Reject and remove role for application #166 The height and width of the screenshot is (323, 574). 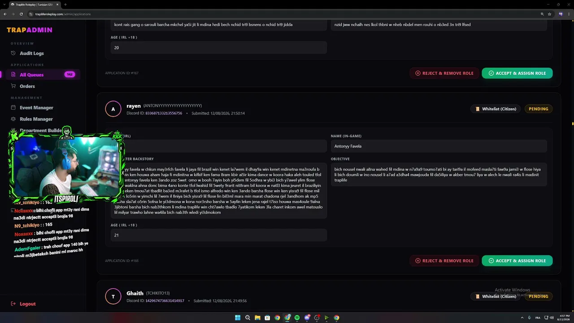(444, 261)
